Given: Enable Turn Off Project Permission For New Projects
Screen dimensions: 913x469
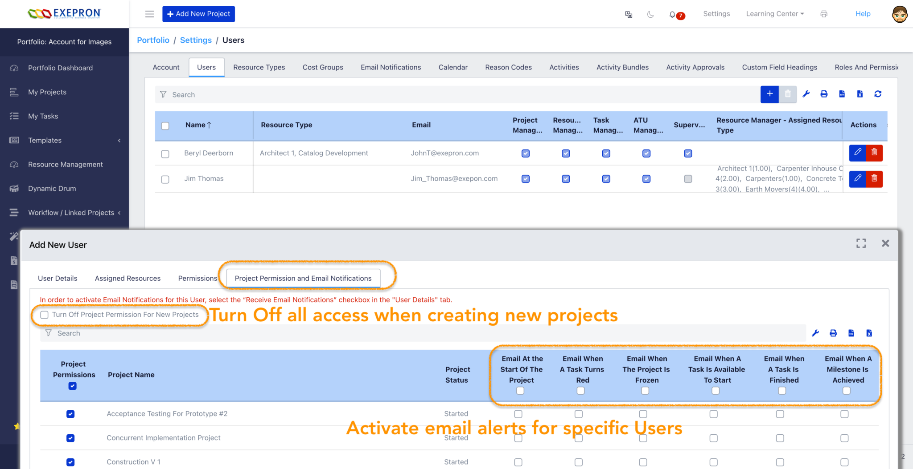Looking at the screenshot, I should 44,315.
